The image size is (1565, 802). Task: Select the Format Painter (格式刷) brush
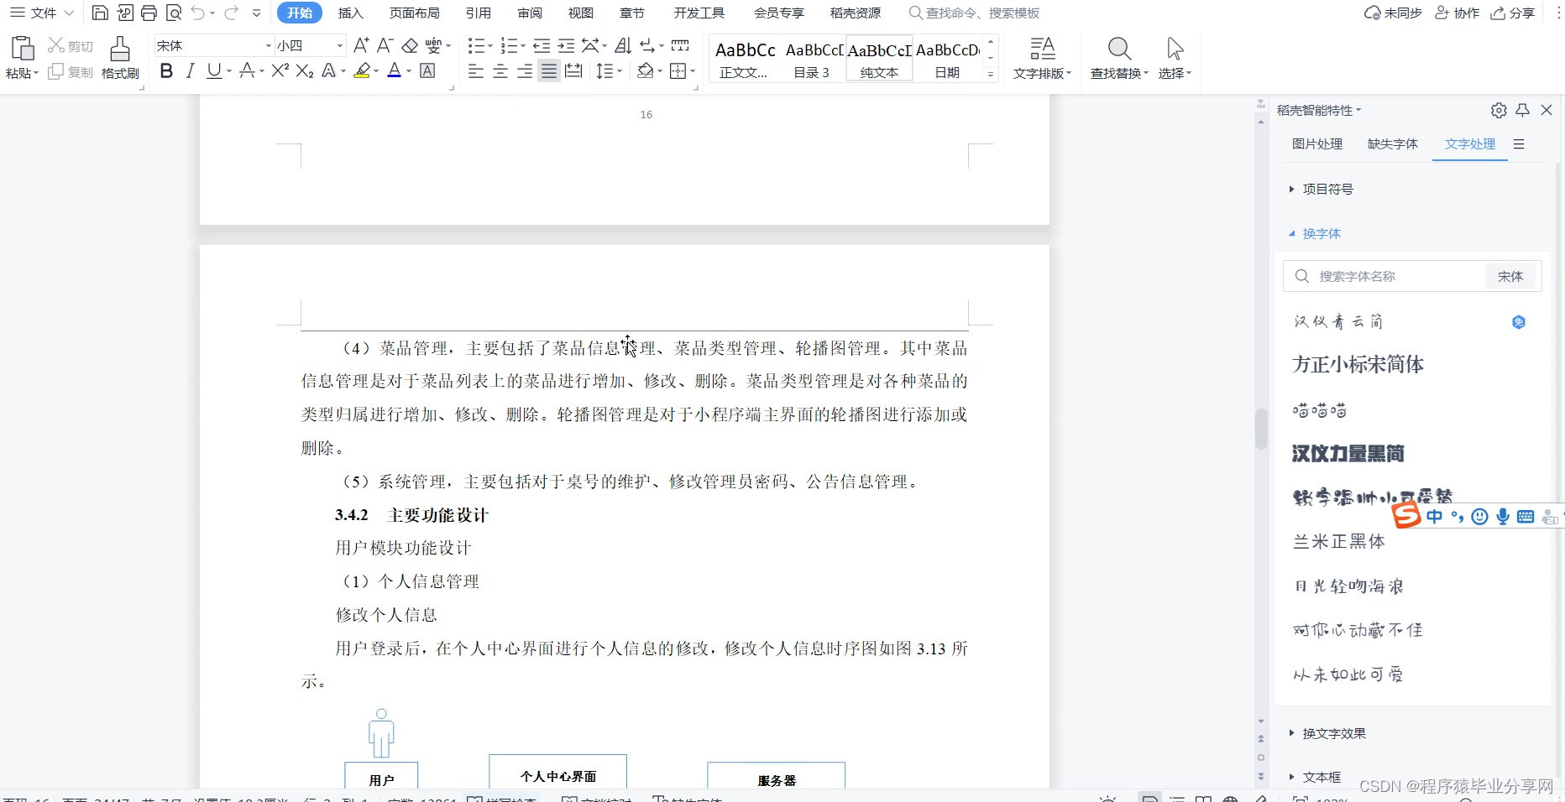[x=120, y=58]
